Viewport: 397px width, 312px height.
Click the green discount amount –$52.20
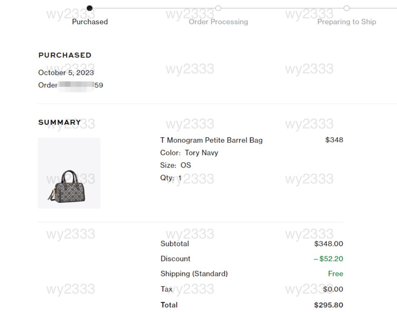328,259
